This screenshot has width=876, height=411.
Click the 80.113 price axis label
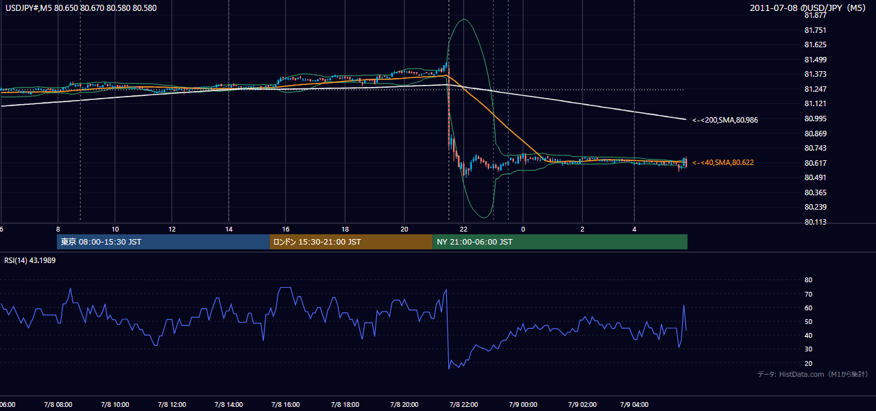coord(815,222)
